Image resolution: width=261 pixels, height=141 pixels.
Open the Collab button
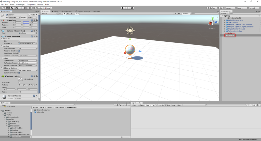coord(212,8)
